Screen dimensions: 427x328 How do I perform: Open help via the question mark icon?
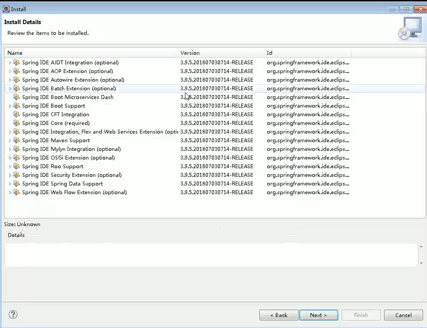[x=13, y=315]
